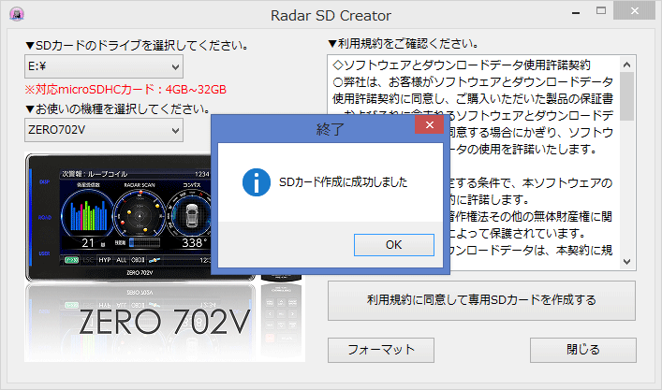The height and width of the screenshot is (390, 662).
Task: Click 利用規約に同意して専用SDカードを作成する button
Action: [481, 300]
